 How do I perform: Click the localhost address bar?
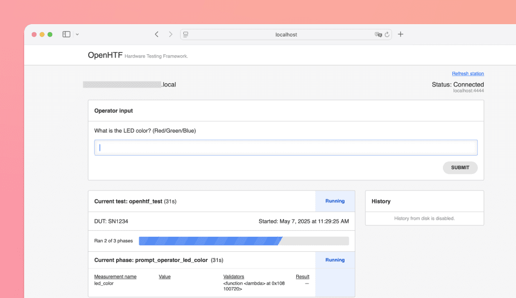click(286, 34)
